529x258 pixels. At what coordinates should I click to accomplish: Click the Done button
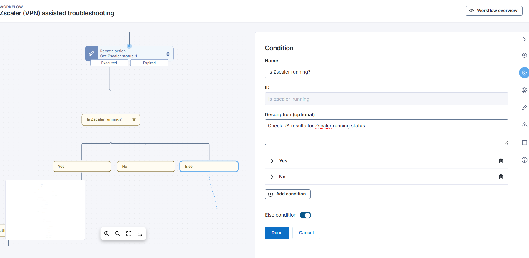tap(277, 233)
